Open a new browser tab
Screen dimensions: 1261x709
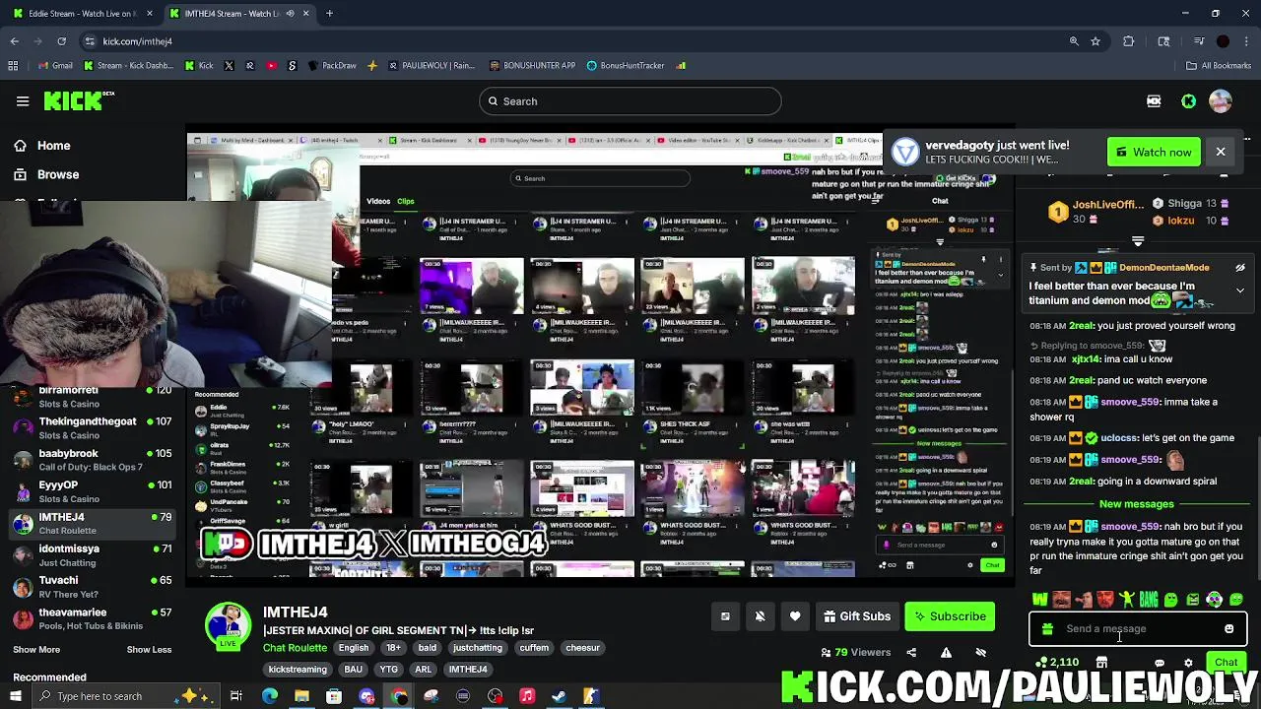coord(329,14)
